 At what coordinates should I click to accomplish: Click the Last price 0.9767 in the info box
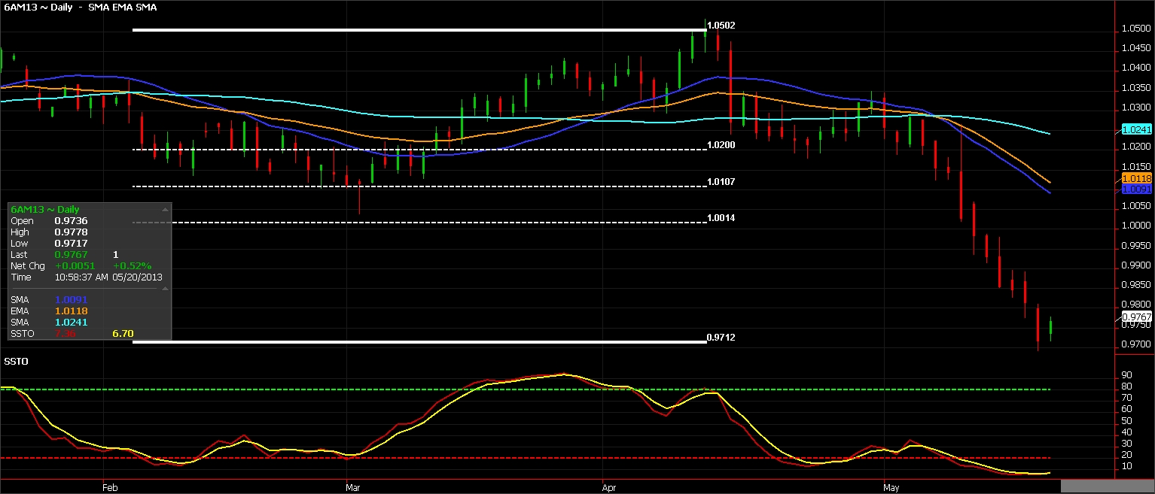coord(70,255)
